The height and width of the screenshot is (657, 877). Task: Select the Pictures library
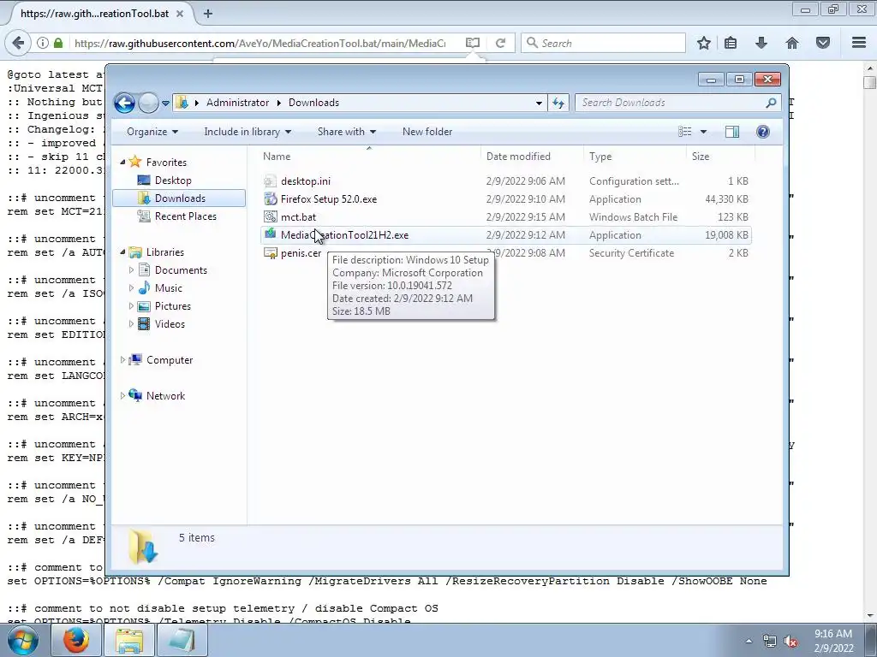(x=173, y=306)
